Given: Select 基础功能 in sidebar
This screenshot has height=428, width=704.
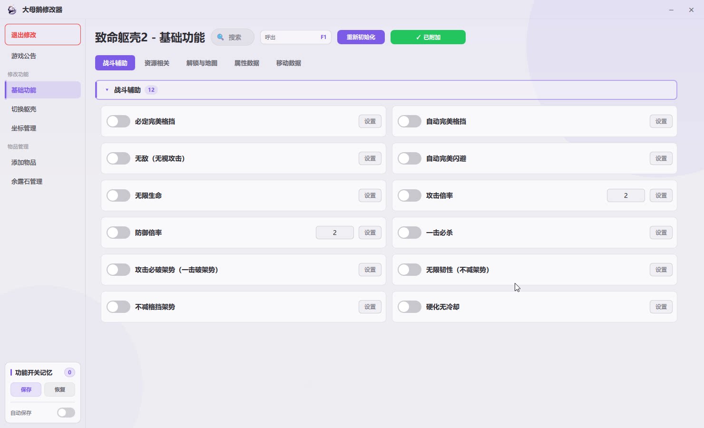Looking at the screenshot, I should point(43,90).
